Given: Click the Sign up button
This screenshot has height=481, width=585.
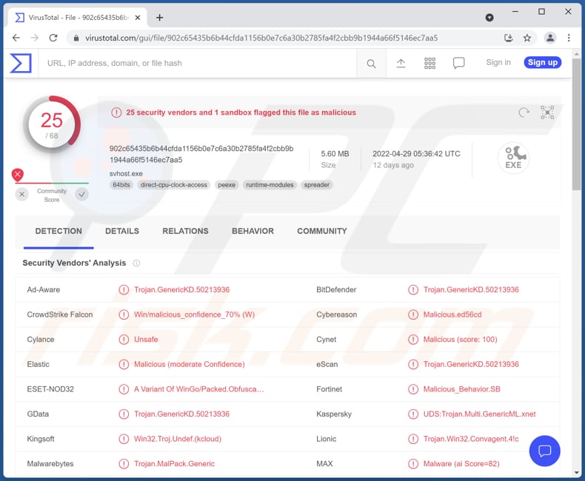Looking at the screenshot, I should [x=543, y=63].
